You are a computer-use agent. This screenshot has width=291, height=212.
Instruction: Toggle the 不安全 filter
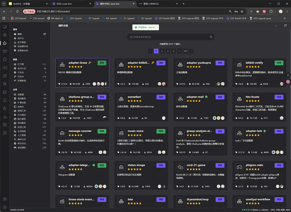(21, 73)
